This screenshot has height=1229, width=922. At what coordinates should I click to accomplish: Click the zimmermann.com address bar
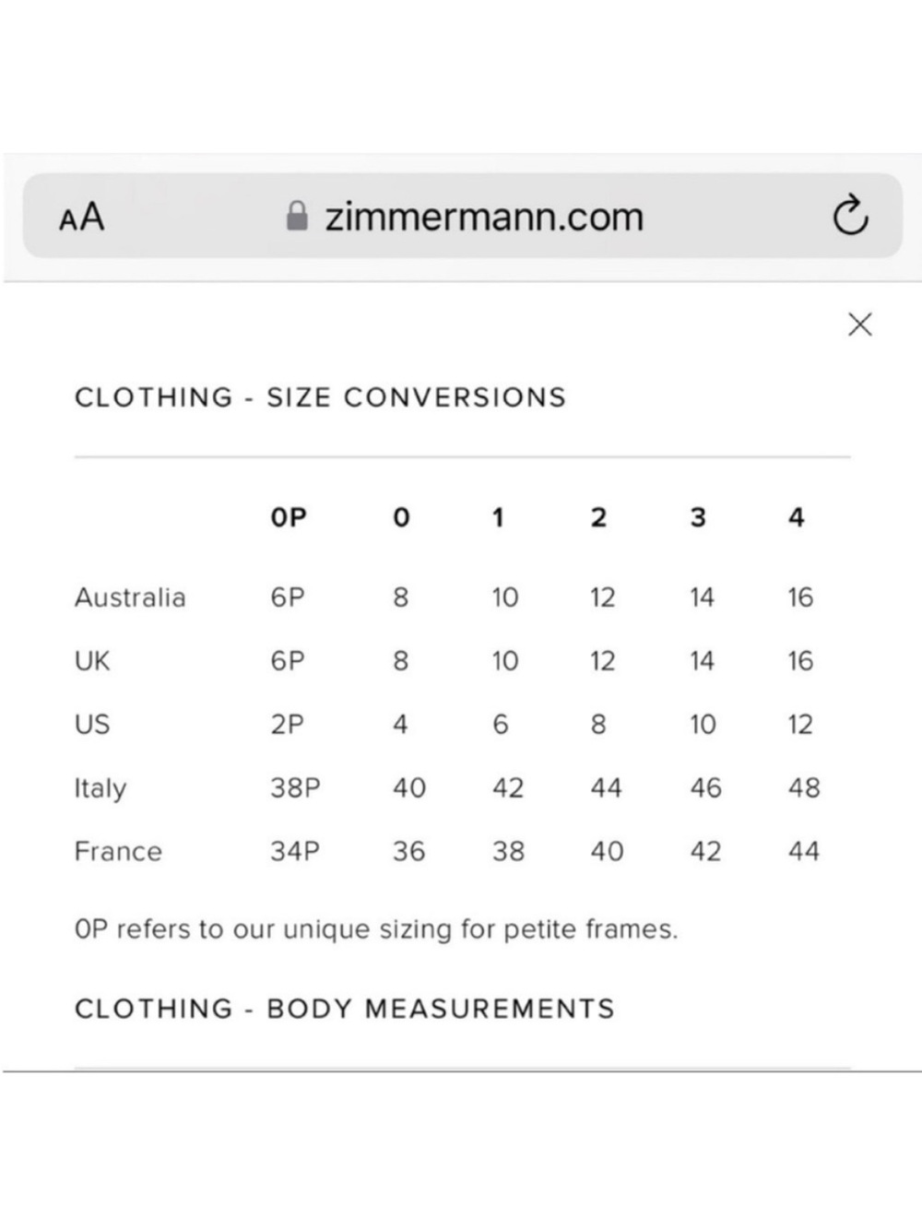pyautogui.click(x=462, y=216)
